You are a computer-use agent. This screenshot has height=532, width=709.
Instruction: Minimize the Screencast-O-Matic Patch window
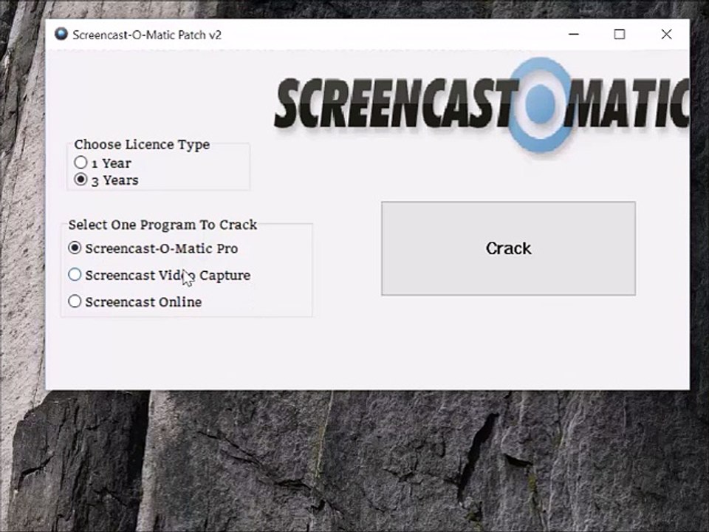tap(574, 34)
